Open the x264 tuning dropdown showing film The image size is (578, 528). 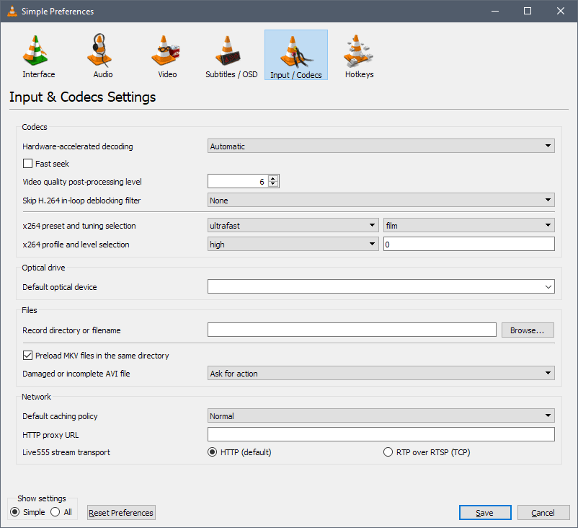point(469,226)
